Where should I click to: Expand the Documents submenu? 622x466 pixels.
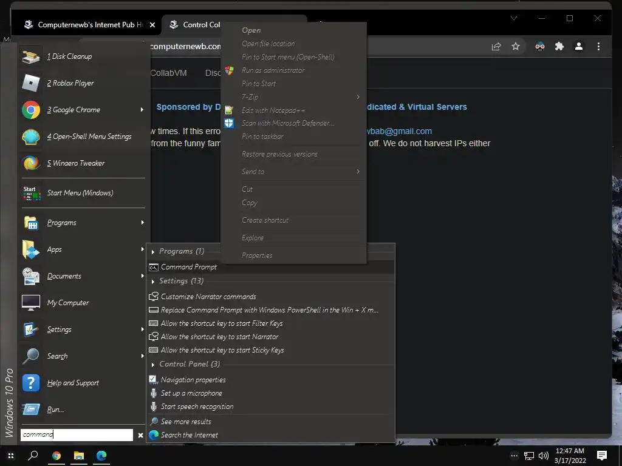[x=142, y=276]
